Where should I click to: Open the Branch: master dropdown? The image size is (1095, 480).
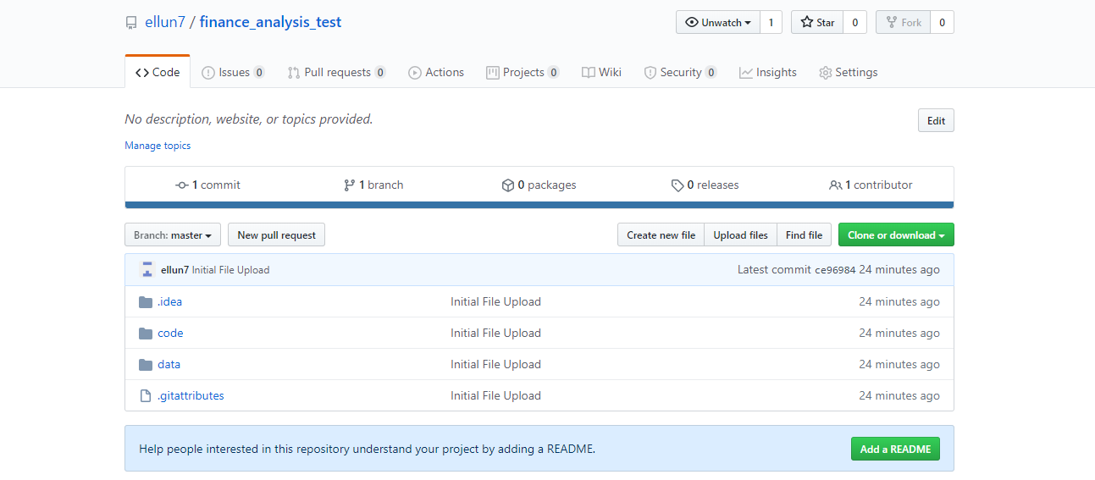[173, 235]
